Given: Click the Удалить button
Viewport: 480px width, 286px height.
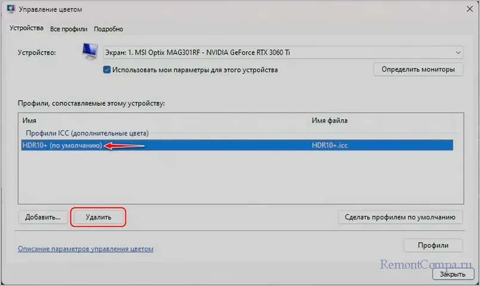Looking at the screenshot, I should tap(99, 217).
